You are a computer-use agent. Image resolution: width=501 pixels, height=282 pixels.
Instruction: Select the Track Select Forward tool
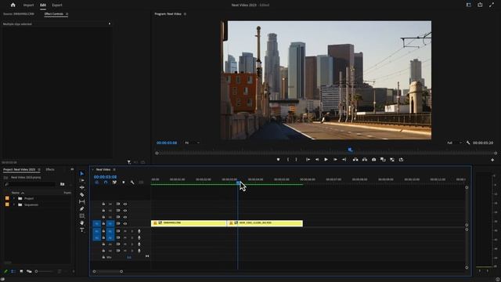81,180
